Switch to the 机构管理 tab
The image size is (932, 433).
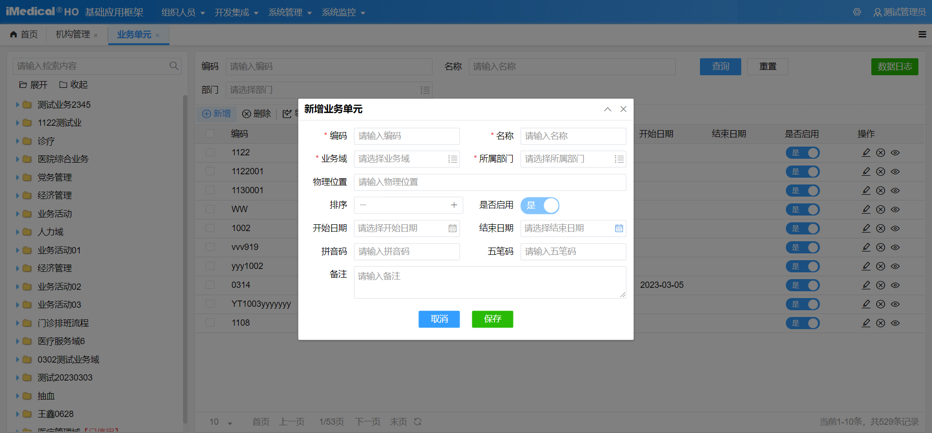73,34
